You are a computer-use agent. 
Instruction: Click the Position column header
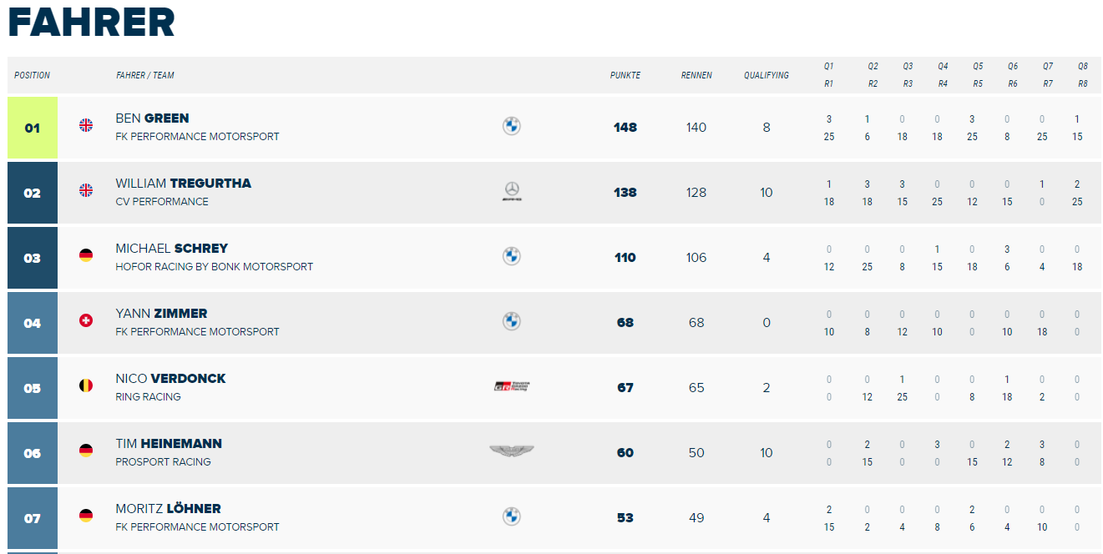coord(33,75)
